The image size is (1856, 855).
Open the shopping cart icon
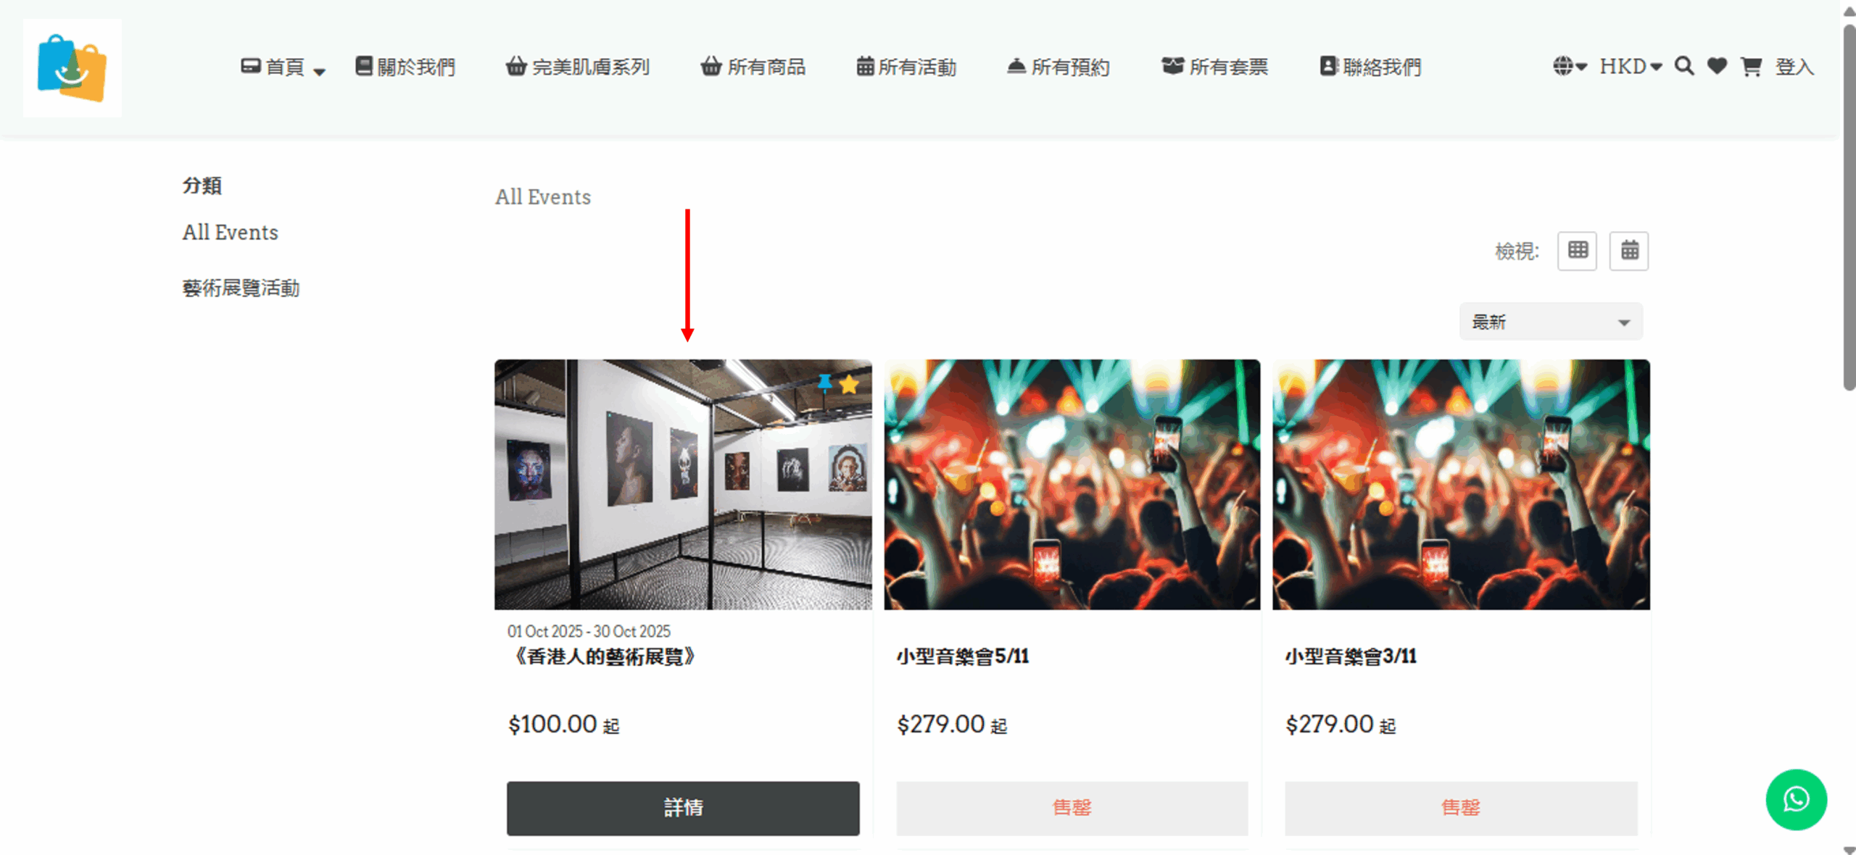point(1751,67)
